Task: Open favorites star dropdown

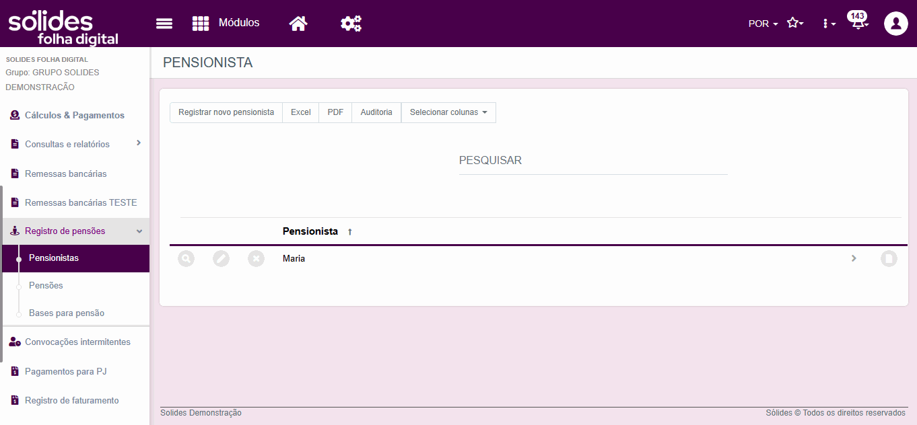Action: [x=795, y=23]
